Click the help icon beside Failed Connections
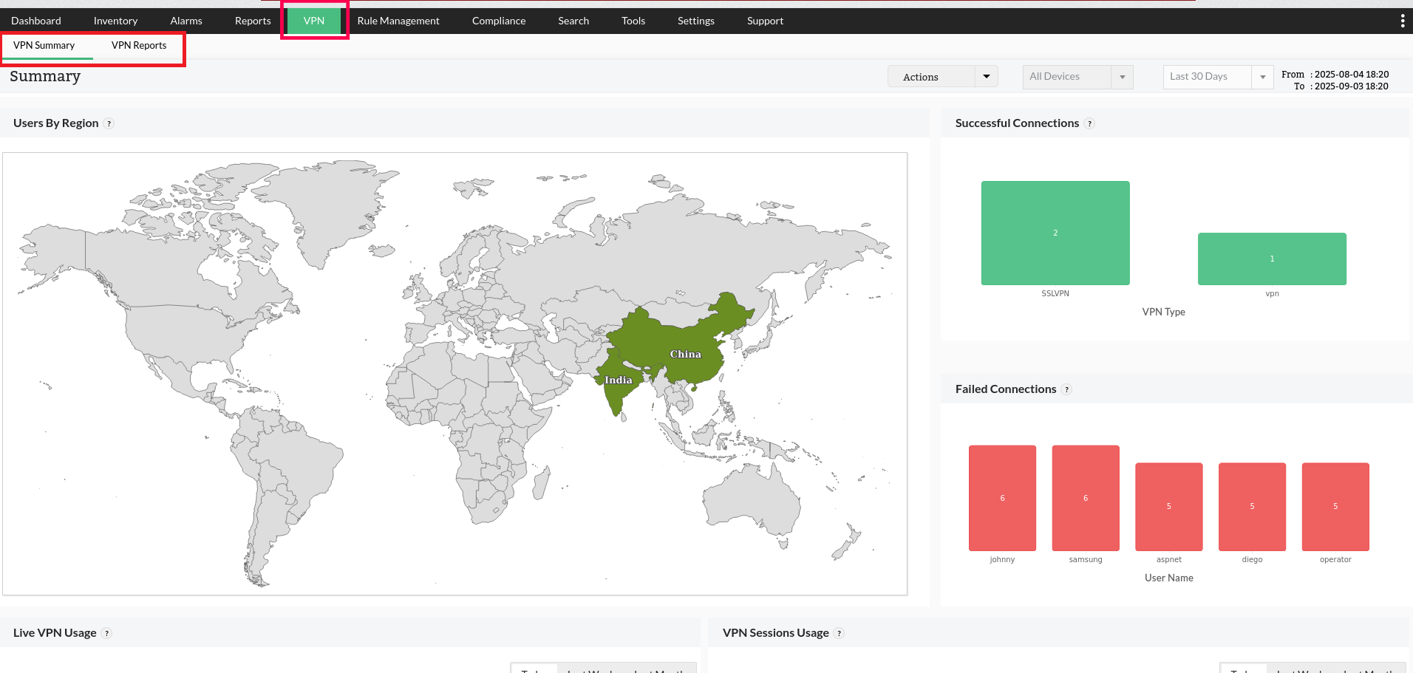Image resolution: width=1413 pixels, height=673 pixels. point(1066,389)
